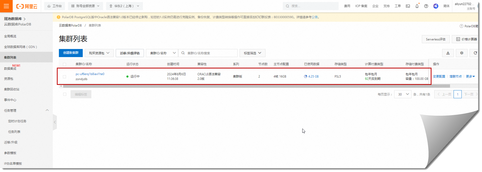Toggle the select-all checkbox in table header
The image size is (482, 172).
point(64,64)
